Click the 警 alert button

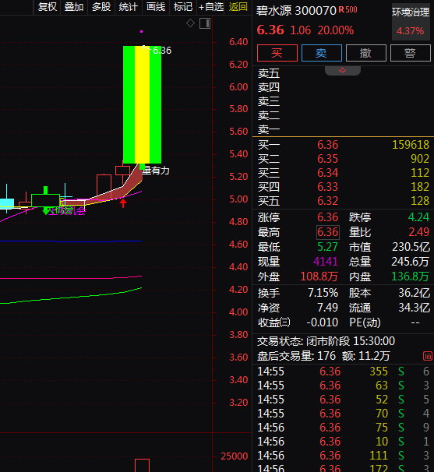pyautogui.click(x=410, y=53)
